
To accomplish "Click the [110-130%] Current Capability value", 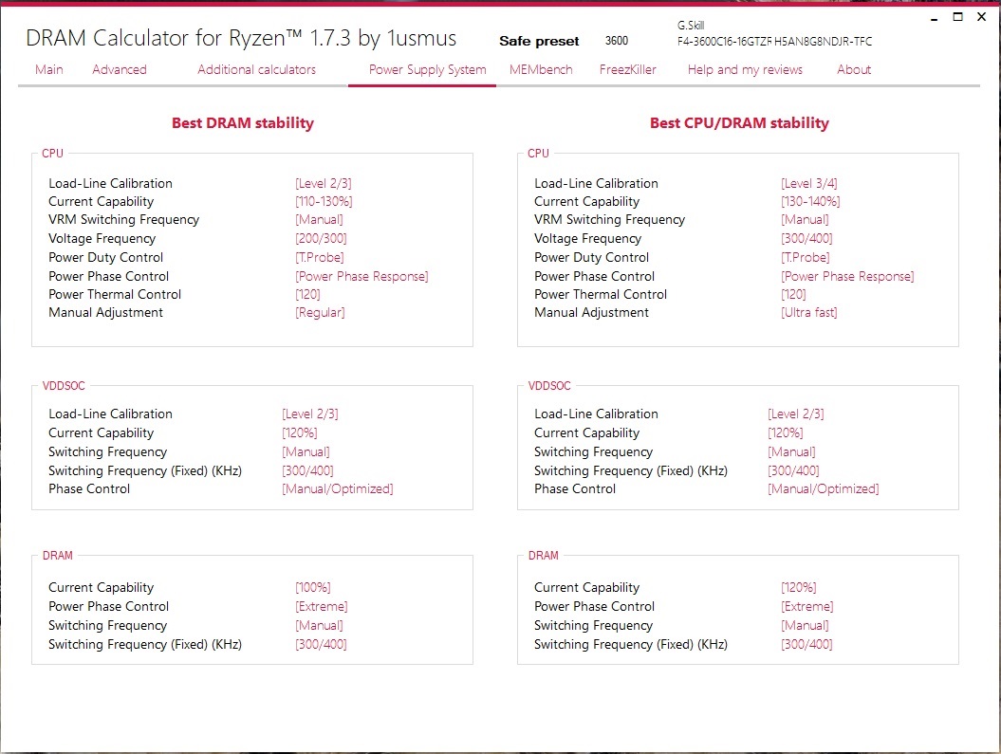I will pos(324,202).
